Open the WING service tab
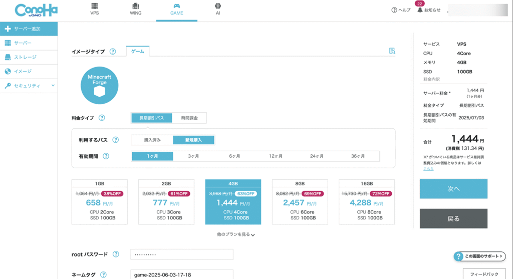 point(135,10)
